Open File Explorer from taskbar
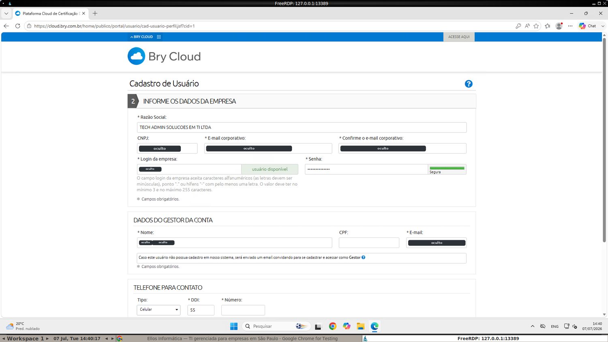 pos(360,326)
